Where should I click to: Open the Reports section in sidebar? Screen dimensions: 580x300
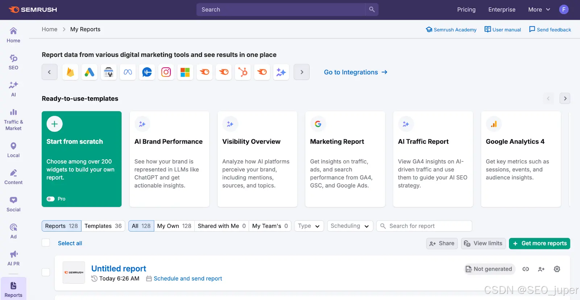13,289
